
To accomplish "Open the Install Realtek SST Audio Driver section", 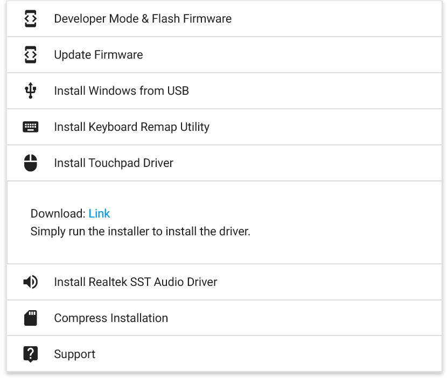I will click(x=135, y=282).
